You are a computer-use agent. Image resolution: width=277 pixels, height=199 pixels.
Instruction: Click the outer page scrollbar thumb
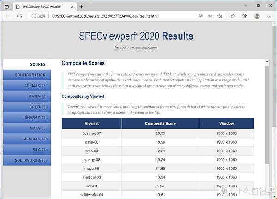click(x=274, y=76)
